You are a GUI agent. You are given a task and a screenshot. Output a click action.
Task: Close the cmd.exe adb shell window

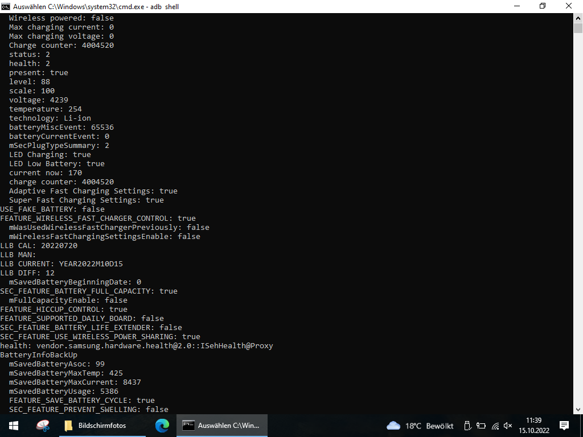point(569,6)
